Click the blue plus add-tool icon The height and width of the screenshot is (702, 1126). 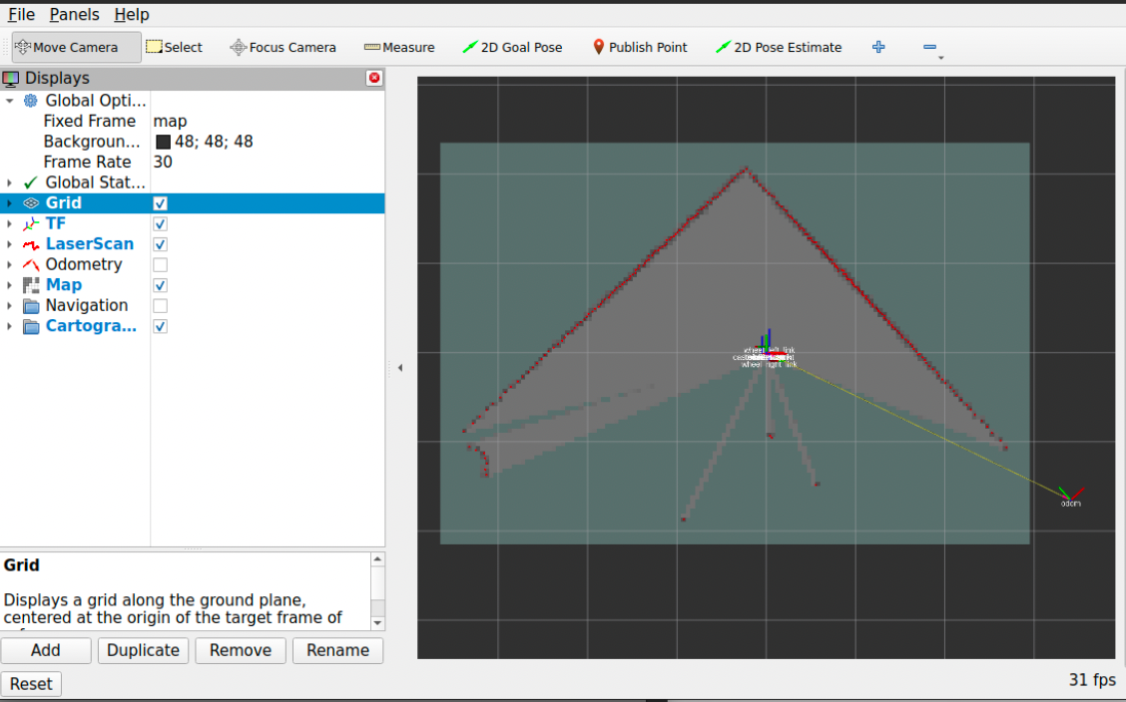878,47
